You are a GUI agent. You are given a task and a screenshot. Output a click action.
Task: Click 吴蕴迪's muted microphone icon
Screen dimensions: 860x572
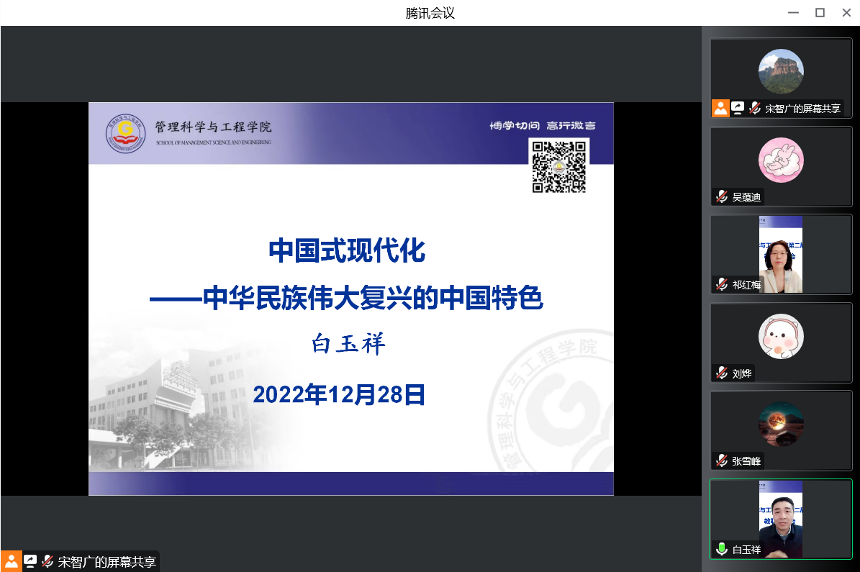pyautogui.click(x=722, y=196)
